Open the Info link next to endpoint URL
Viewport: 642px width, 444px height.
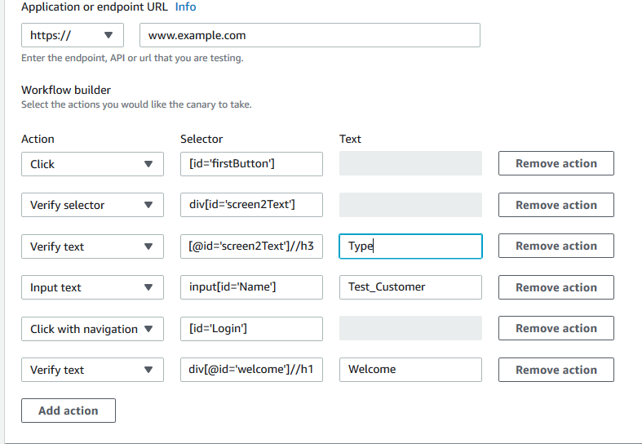click(x=185, y=7)
